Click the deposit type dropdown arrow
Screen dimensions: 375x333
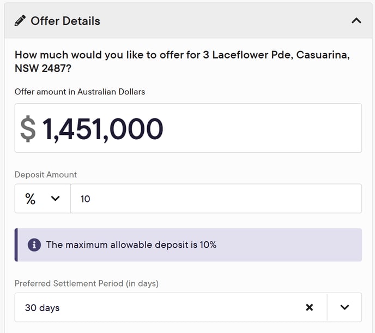tap(55, 199)
